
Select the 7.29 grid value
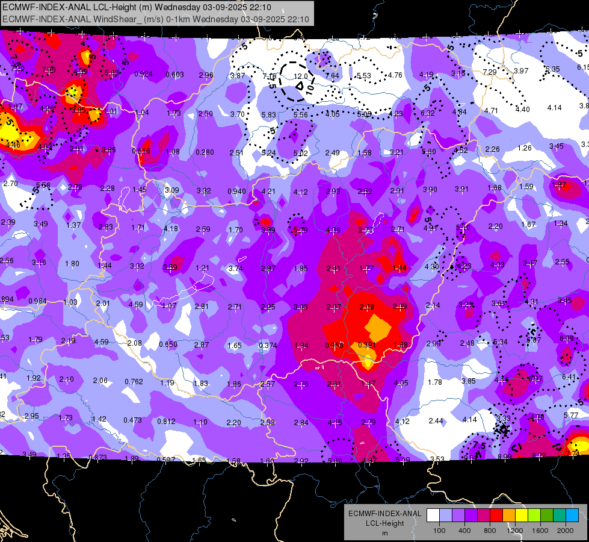490,72
